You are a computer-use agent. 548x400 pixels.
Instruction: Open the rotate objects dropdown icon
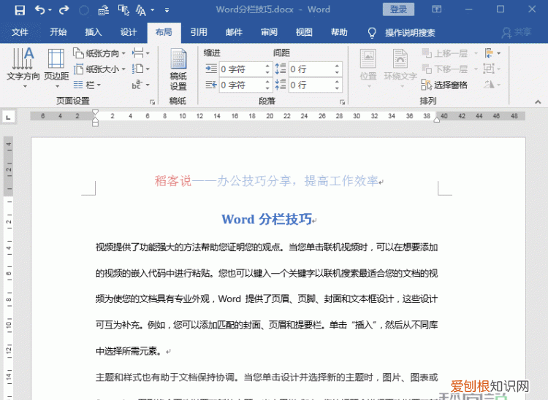click(x=492, y=85)
